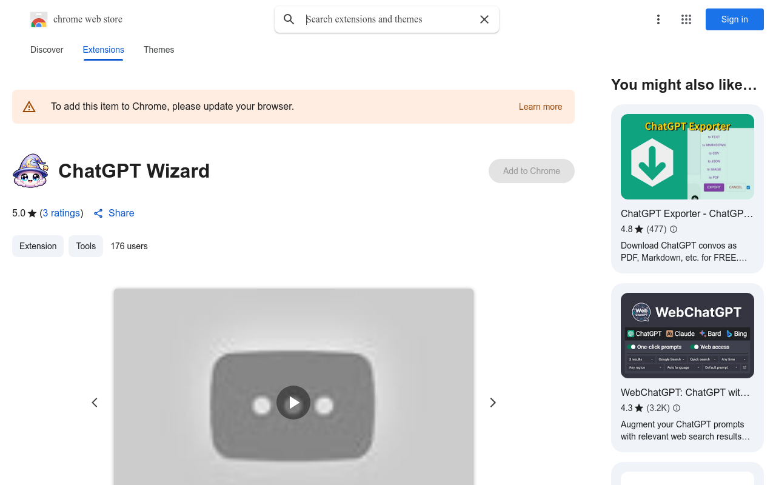
Task: Go to next screenshot with right chevron
Action: coord(493,403)
